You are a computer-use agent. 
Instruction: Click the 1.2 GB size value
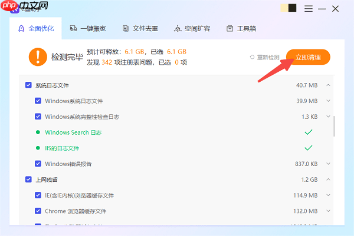point(309,180)
